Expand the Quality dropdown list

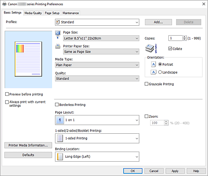pos(97,78)
